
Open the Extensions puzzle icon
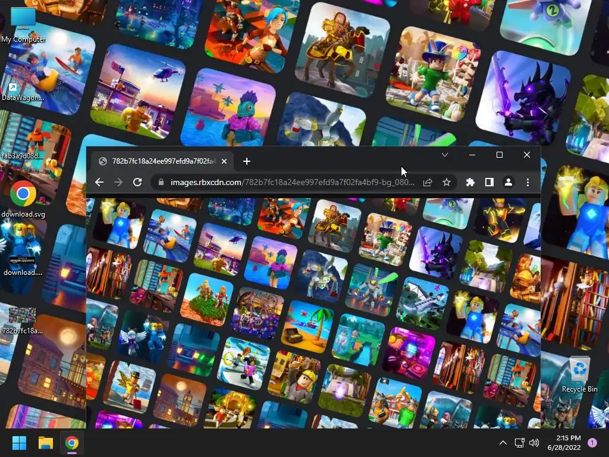tap(470, 182)
